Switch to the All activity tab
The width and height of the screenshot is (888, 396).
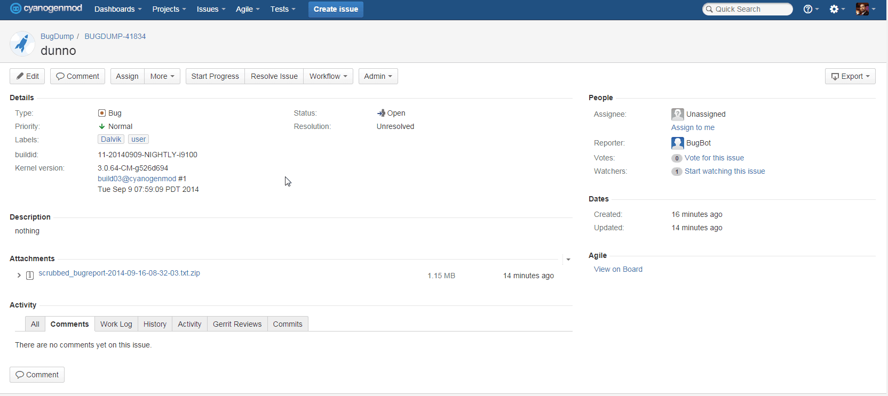(35, 324)
